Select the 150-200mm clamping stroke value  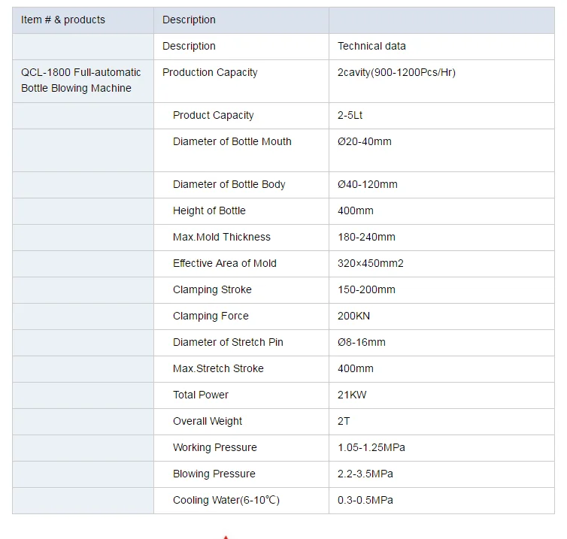(366, 289)
